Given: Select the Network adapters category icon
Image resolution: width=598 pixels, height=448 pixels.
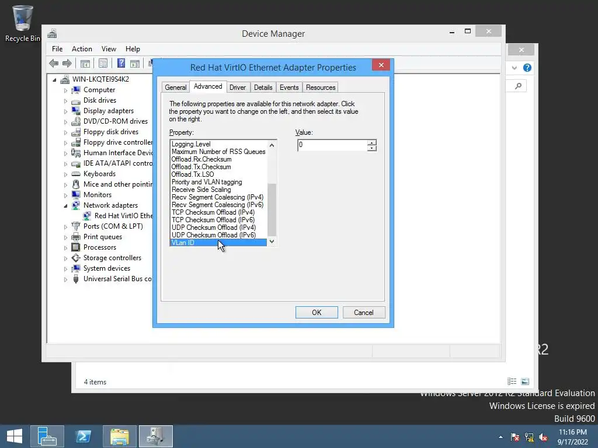Looking at the screenshot, I should pyautogui.click(x=76, y=205).
